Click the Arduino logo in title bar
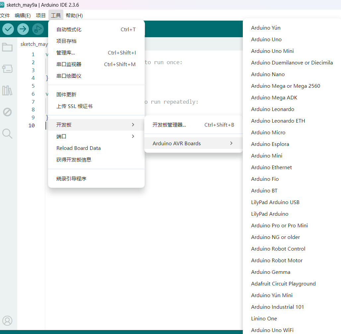Screen dimensions: 341x334 (2, 5)
